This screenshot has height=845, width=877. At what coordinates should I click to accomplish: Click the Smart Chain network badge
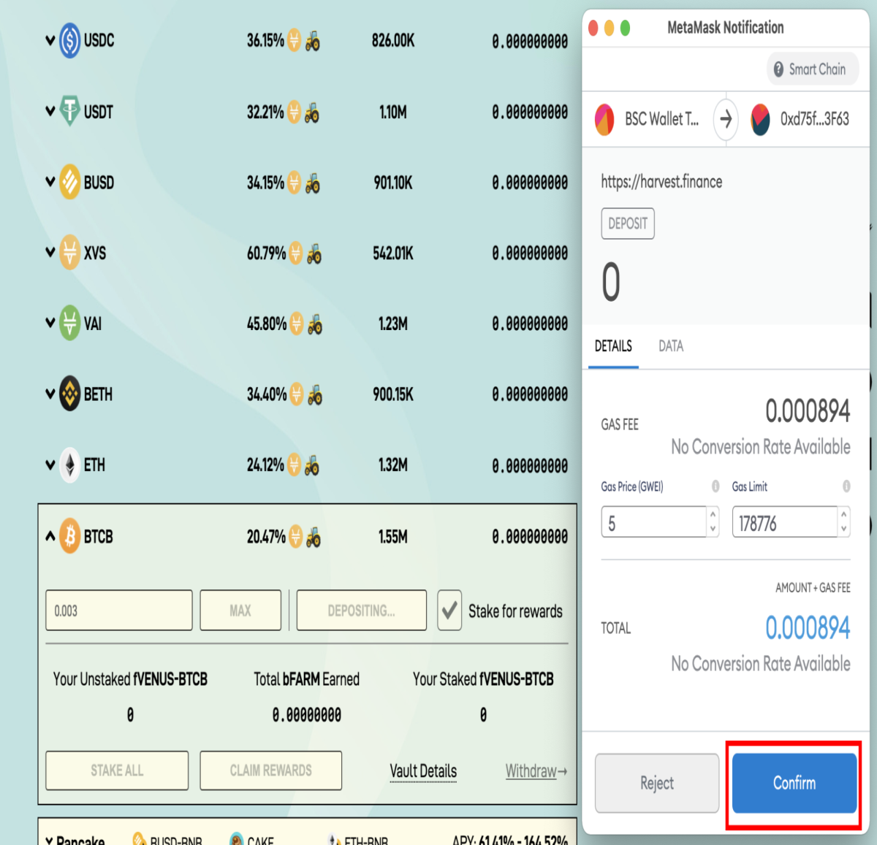click(x=813, y=69)
